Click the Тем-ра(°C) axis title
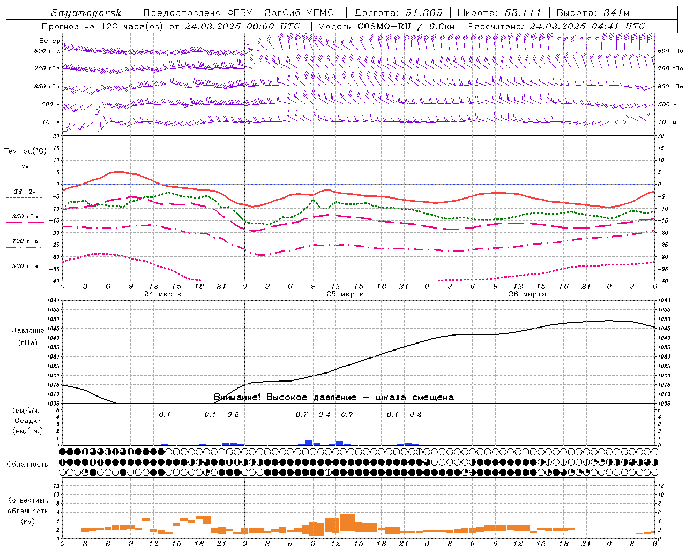 tap(25, 151)
